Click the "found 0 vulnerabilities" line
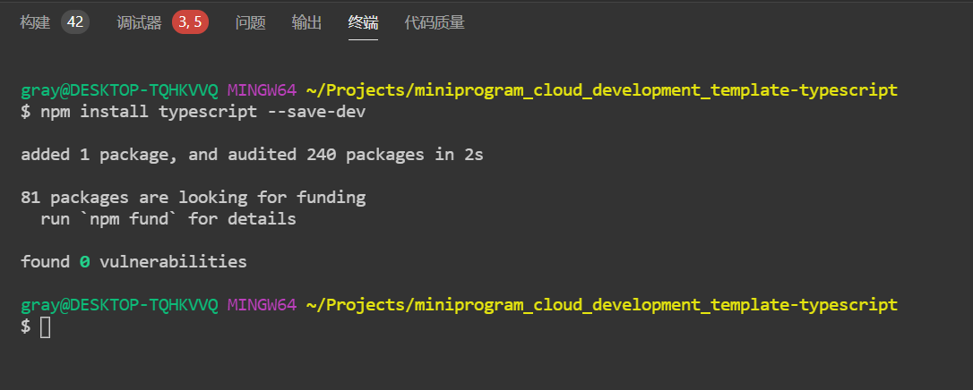This screenshot has height=390, width=973. tap(133, 262)
